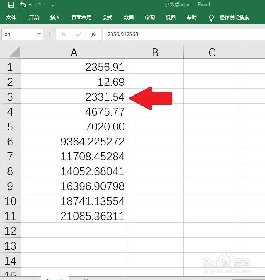The image size is (265, 280).
Task: Click the Save icon in quick access toolbar
Action: [x=11, y=5]
